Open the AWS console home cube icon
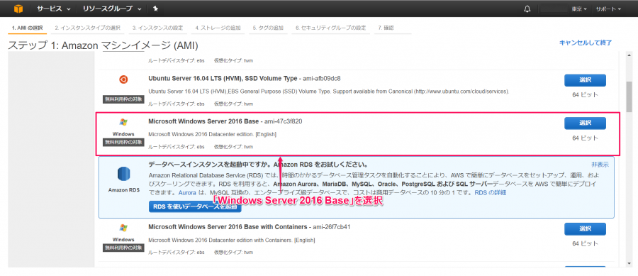Viewport: 638px width, 276px height. (x=18, y=9)
